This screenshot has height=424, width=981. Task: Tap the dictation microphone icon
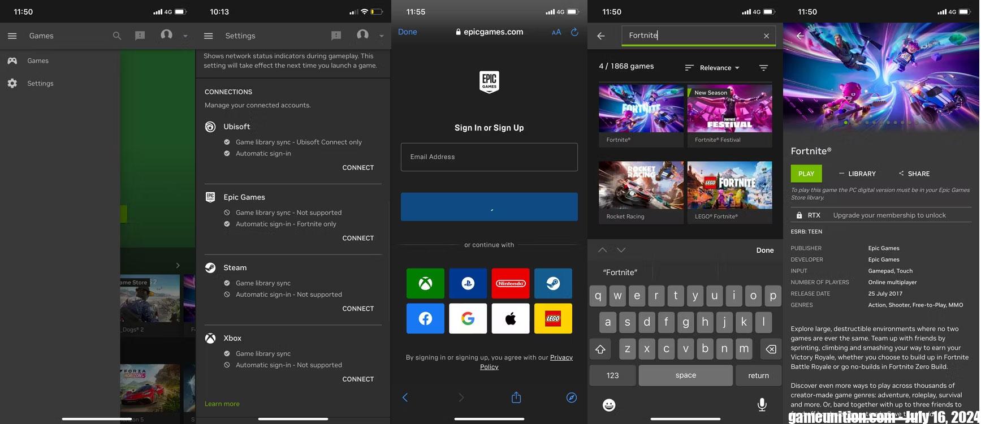click(x=762, y=405)
